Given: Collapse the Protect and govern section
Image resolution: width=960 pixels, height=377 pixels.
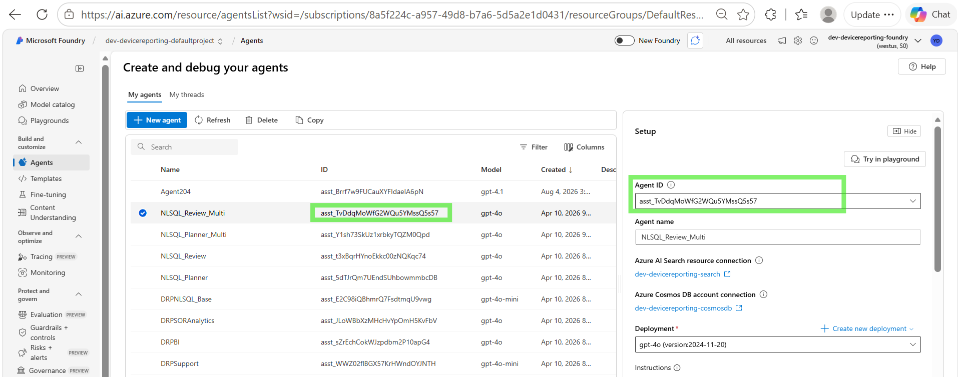Looking at the screenshot, I should coord(79,294).
